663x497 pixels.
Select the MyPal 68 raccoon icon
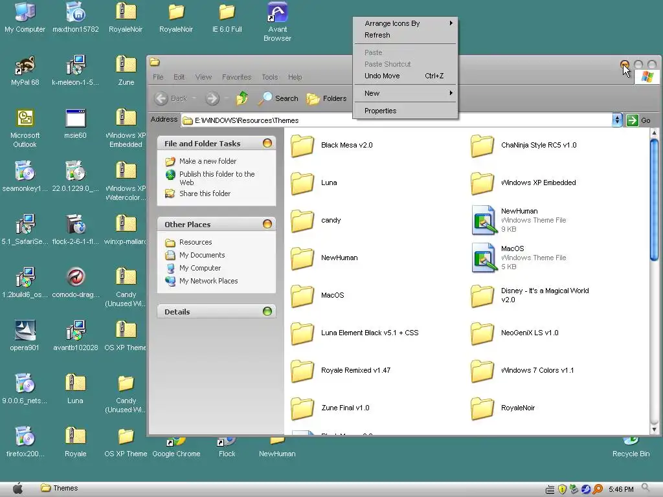pos(25,71)
